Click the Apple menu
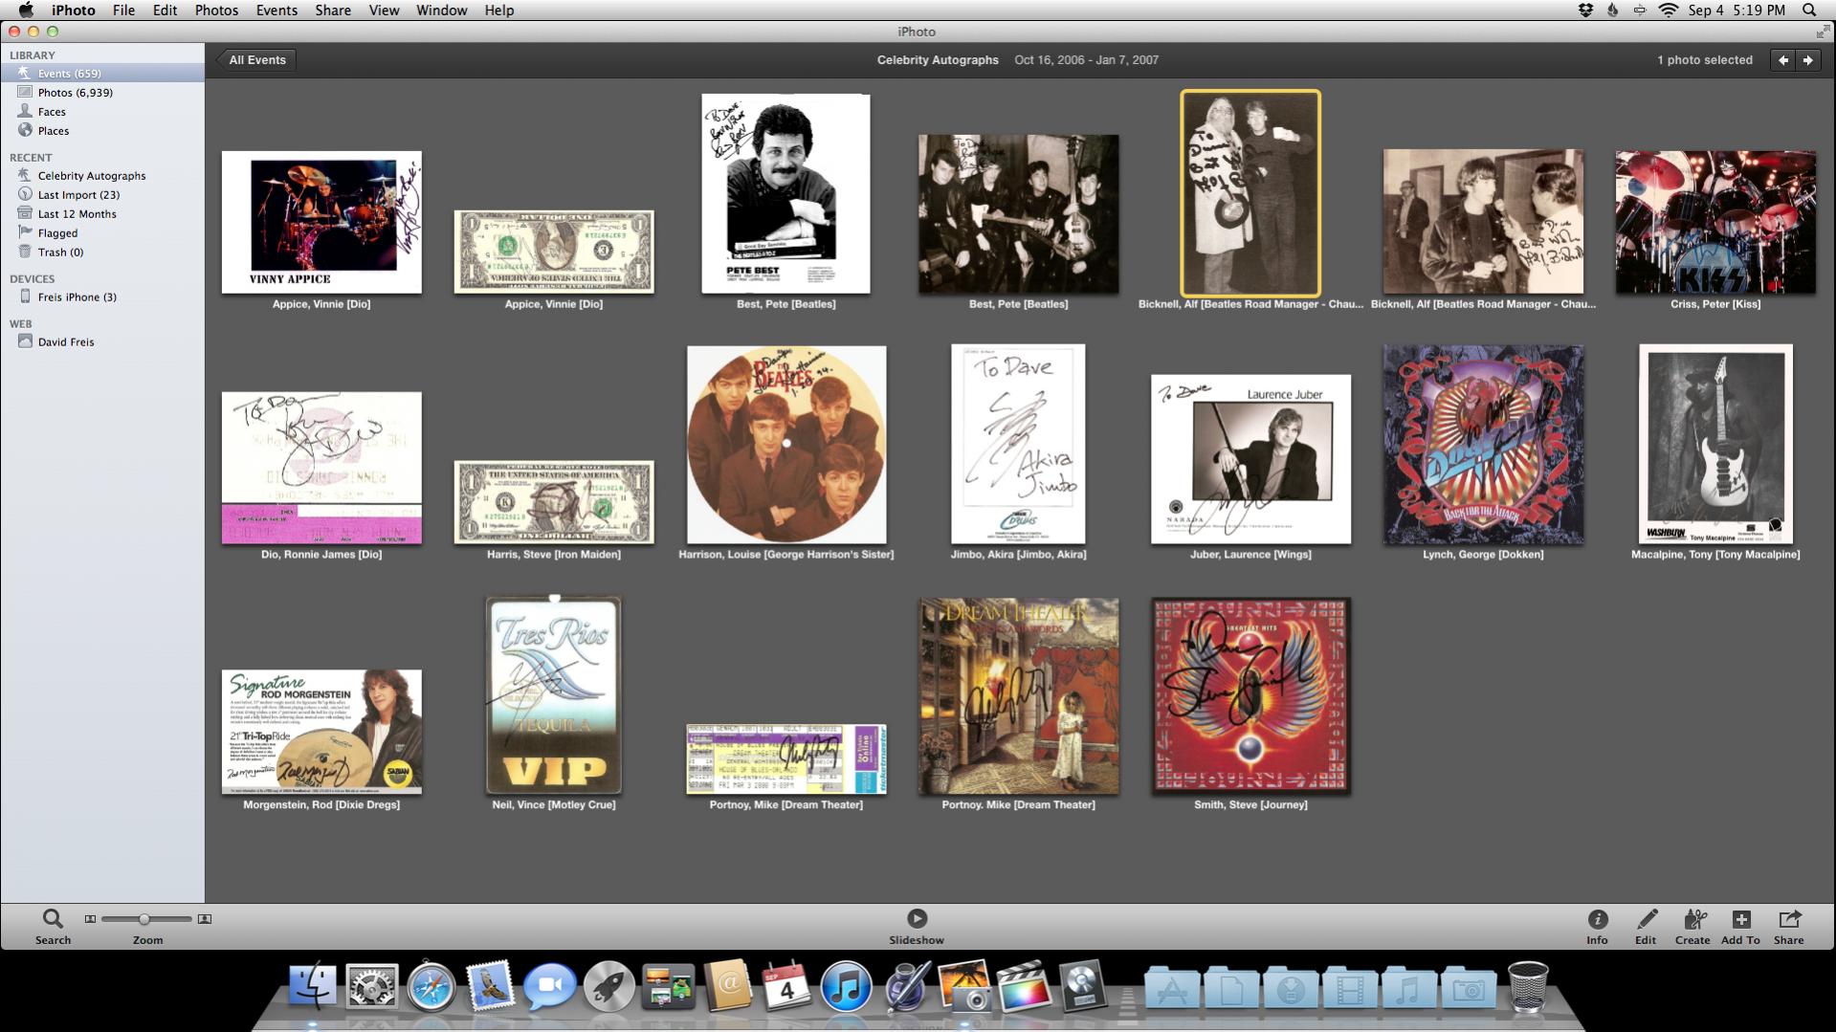The width and height of the screenshot is (1836, 1032). [25, 11]
